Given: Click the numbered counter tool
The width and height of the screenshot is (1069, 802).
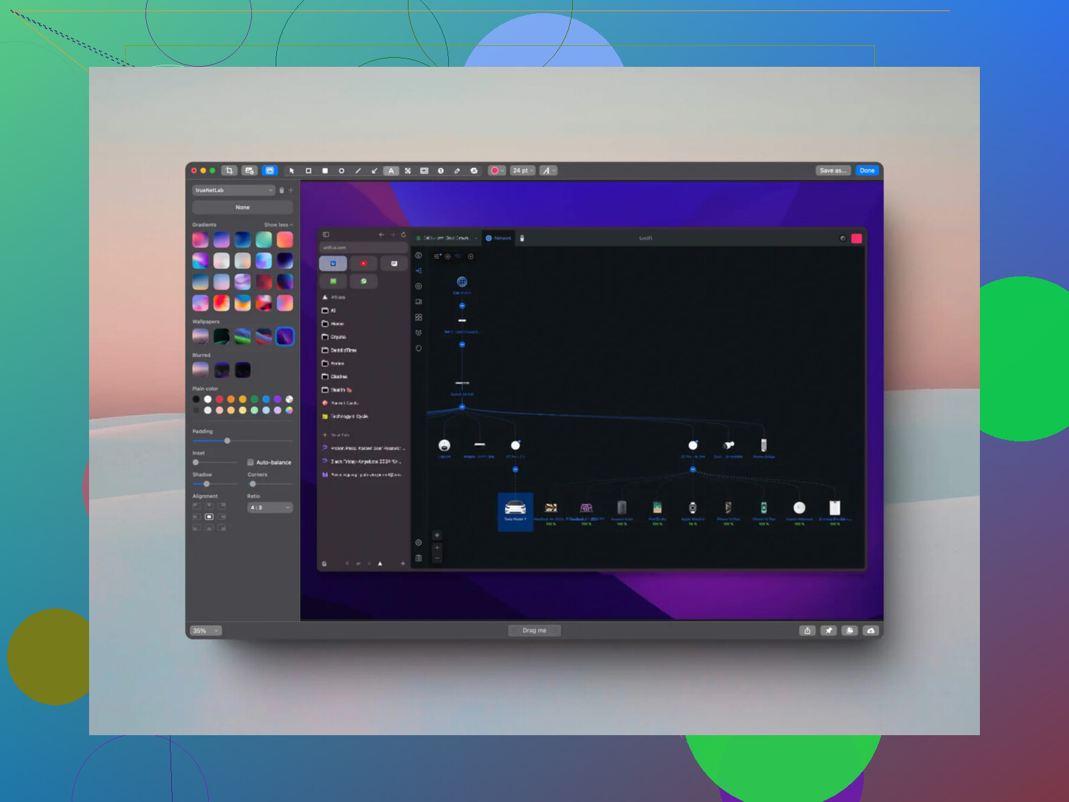Looking at the screenshot, I should click(x=441, y=171).
